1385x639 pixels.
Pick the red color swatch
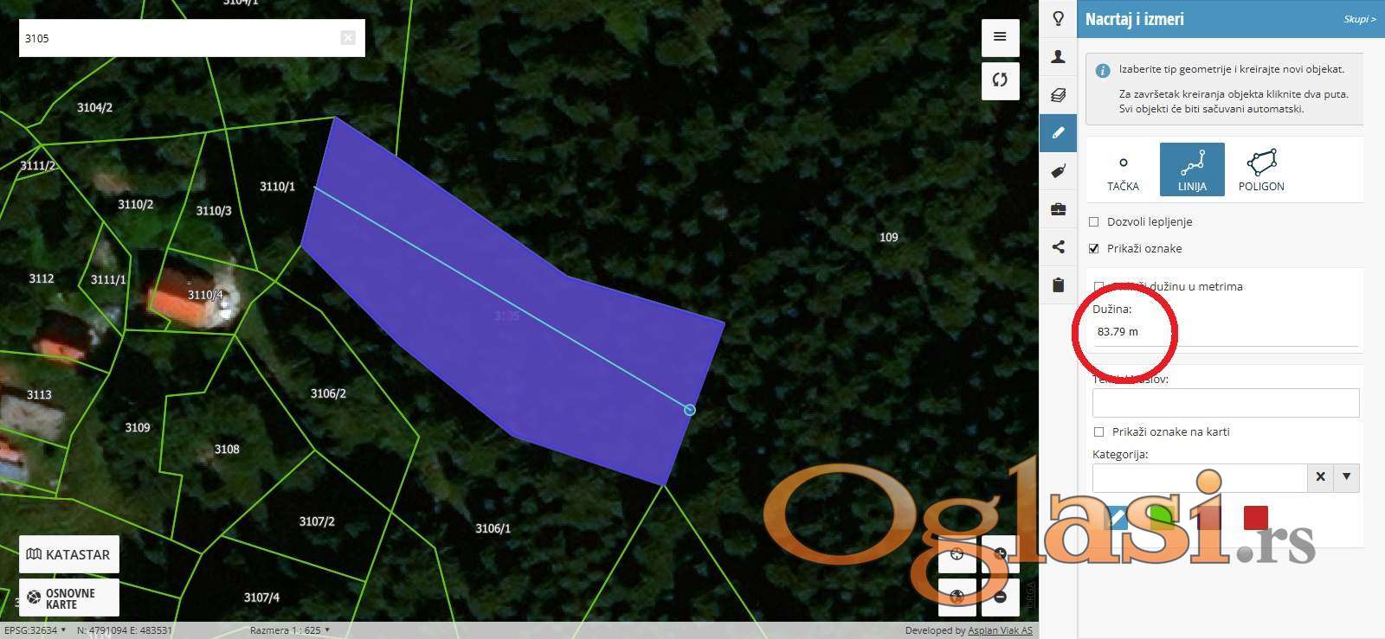pos(1255,518)
